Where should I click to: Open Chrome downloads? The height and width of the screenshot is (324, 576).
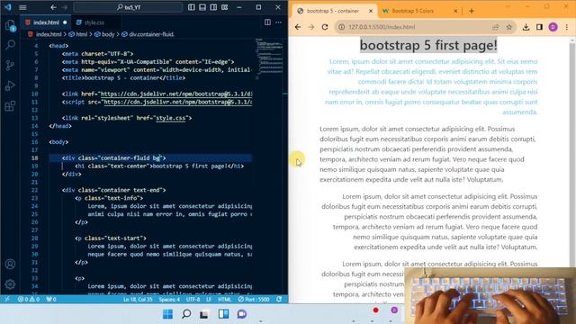click(526, 27)
